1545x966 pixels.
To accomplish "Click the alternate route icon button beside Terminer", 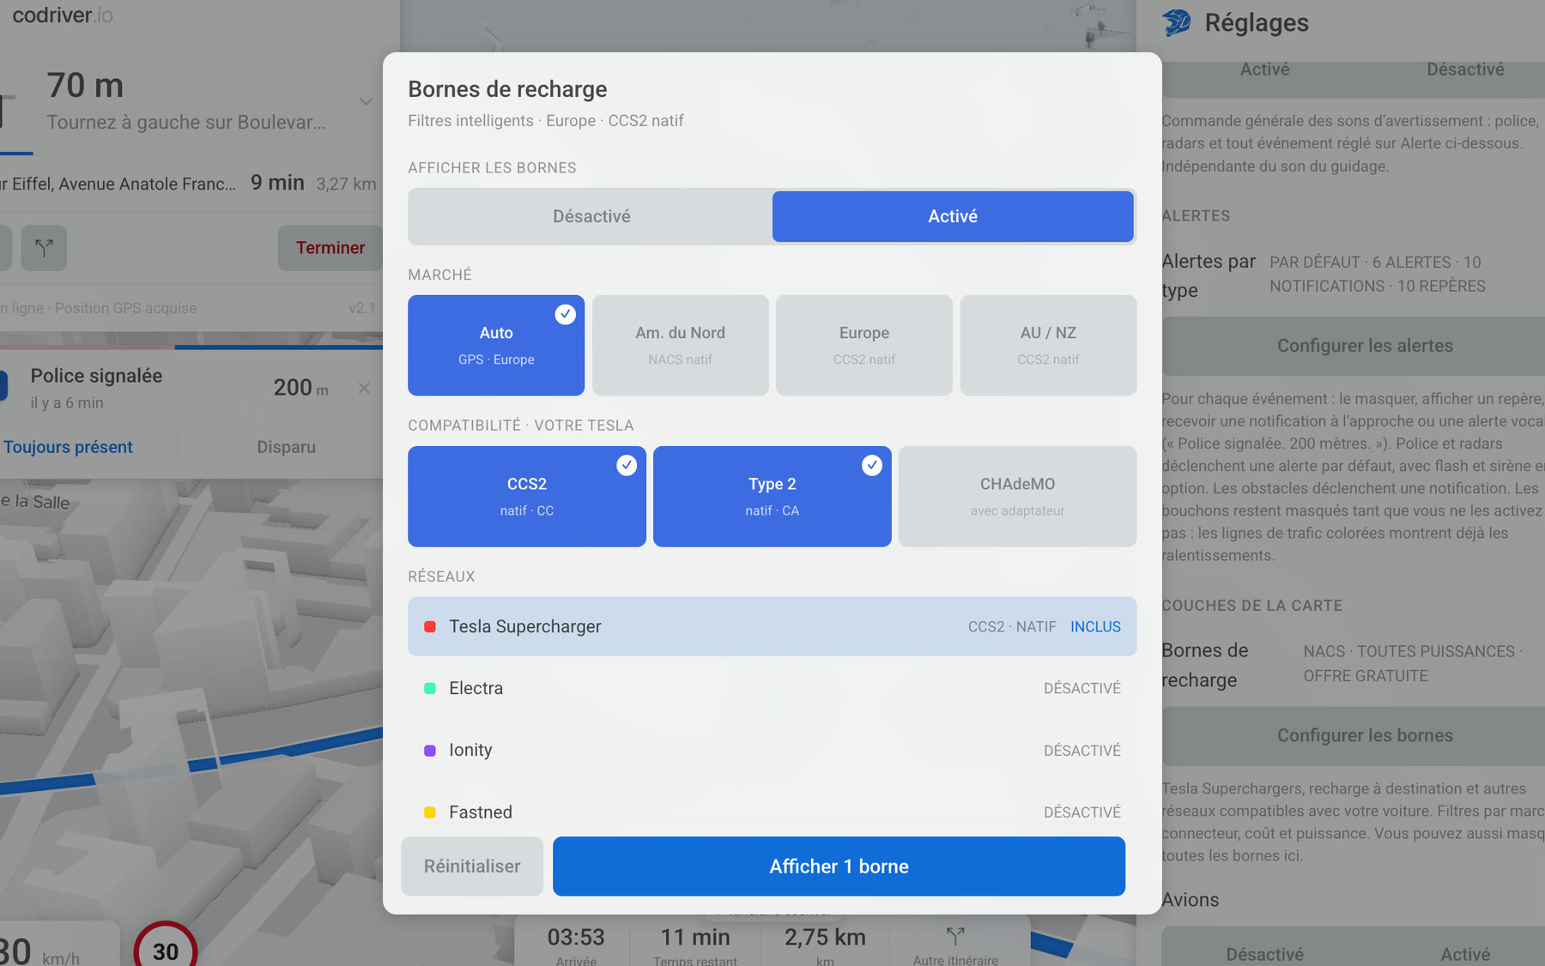I will point(44,248).
